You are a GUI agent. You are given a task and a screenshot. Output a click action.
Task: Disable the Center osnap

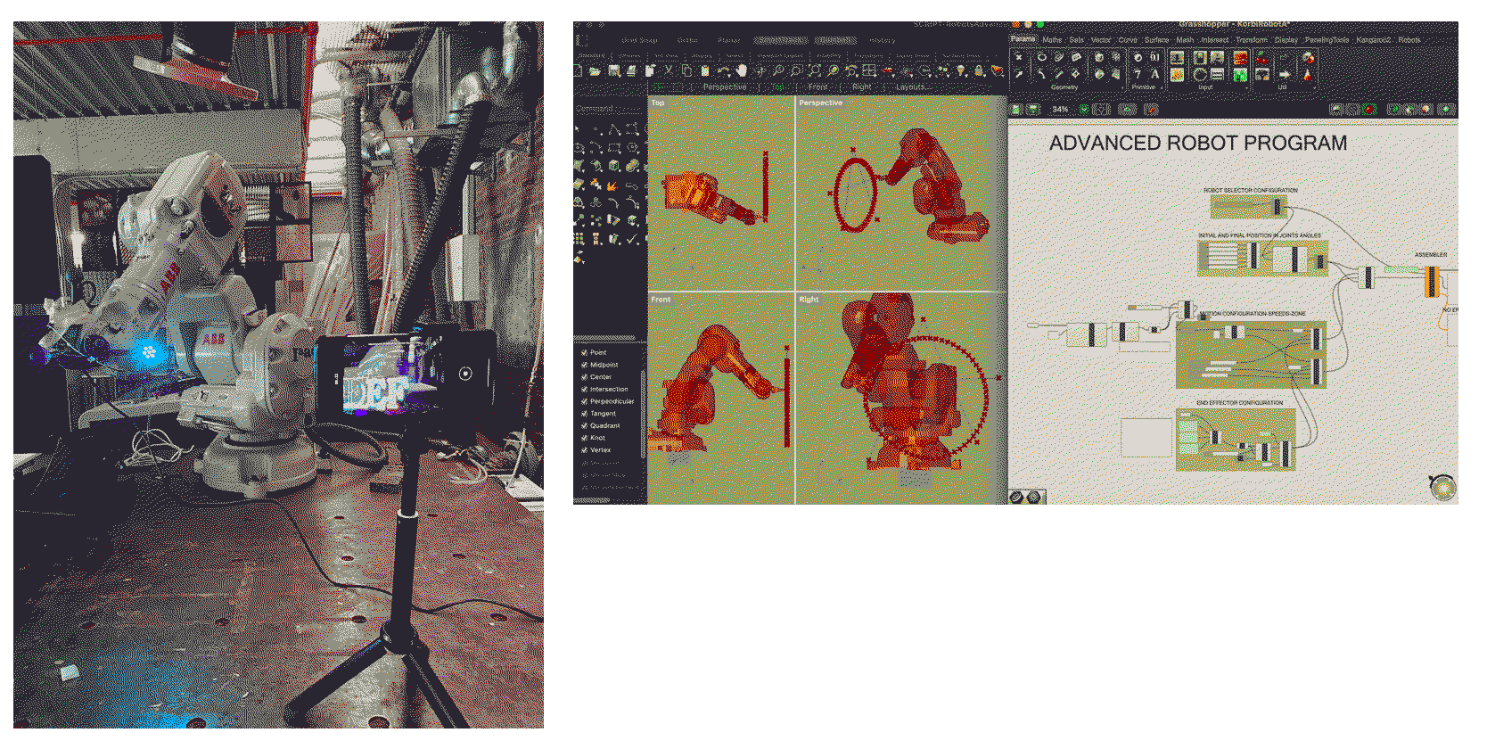[584, 376]
